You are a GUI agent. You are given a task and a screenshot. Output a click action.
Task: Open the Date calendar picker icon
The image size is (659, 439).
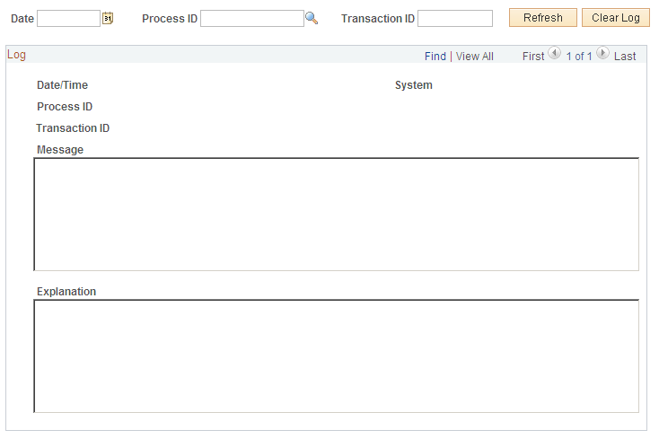[108, 19]
